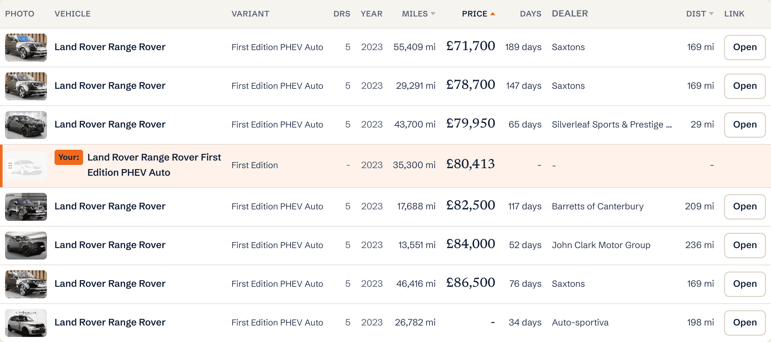The width and height of the screenshot is (771, 342).
Task: Click the LINK column header
Action: (x=734, y=14)
